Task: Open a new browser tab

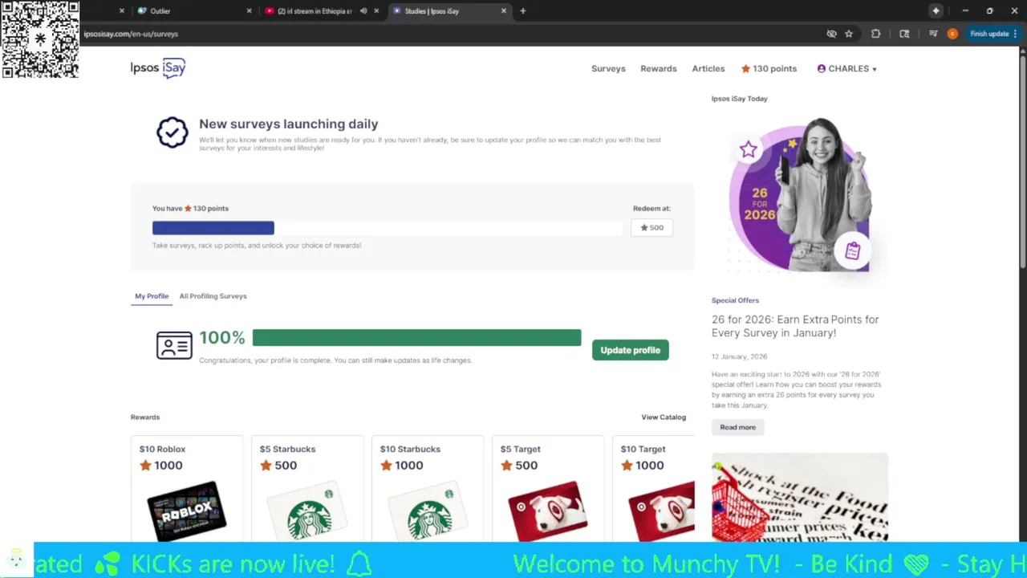Action: [x=523, y=11]
